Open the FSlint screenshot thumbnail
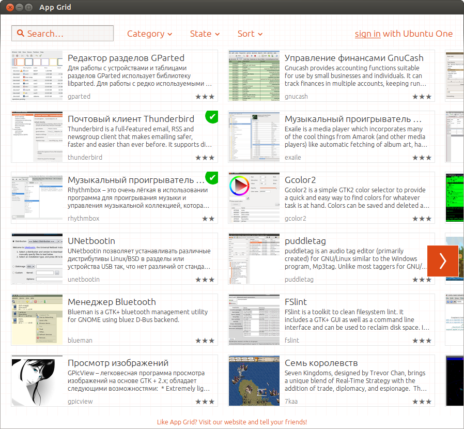Viewport: 464px width, 429px height. pyautogui.click(x=254, y=320)
